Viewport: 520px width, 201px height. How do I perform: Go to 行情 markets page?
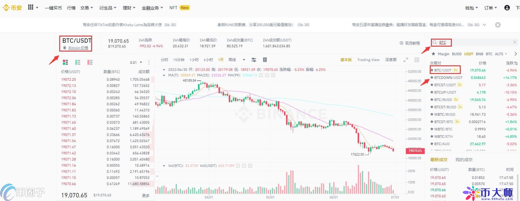pos(71,8)
